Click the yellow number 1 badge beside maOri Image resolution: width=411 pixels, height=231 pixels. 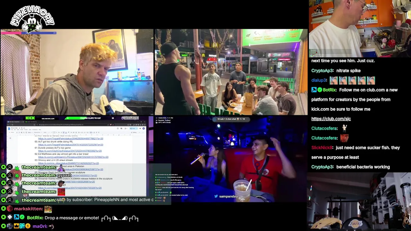click(x=28, y=226)
